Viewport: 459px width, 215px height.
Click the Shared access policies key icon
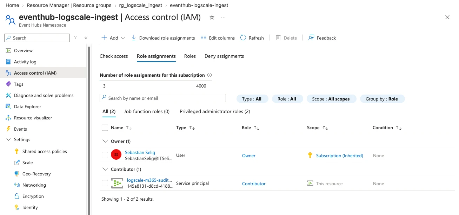[16, 151]
